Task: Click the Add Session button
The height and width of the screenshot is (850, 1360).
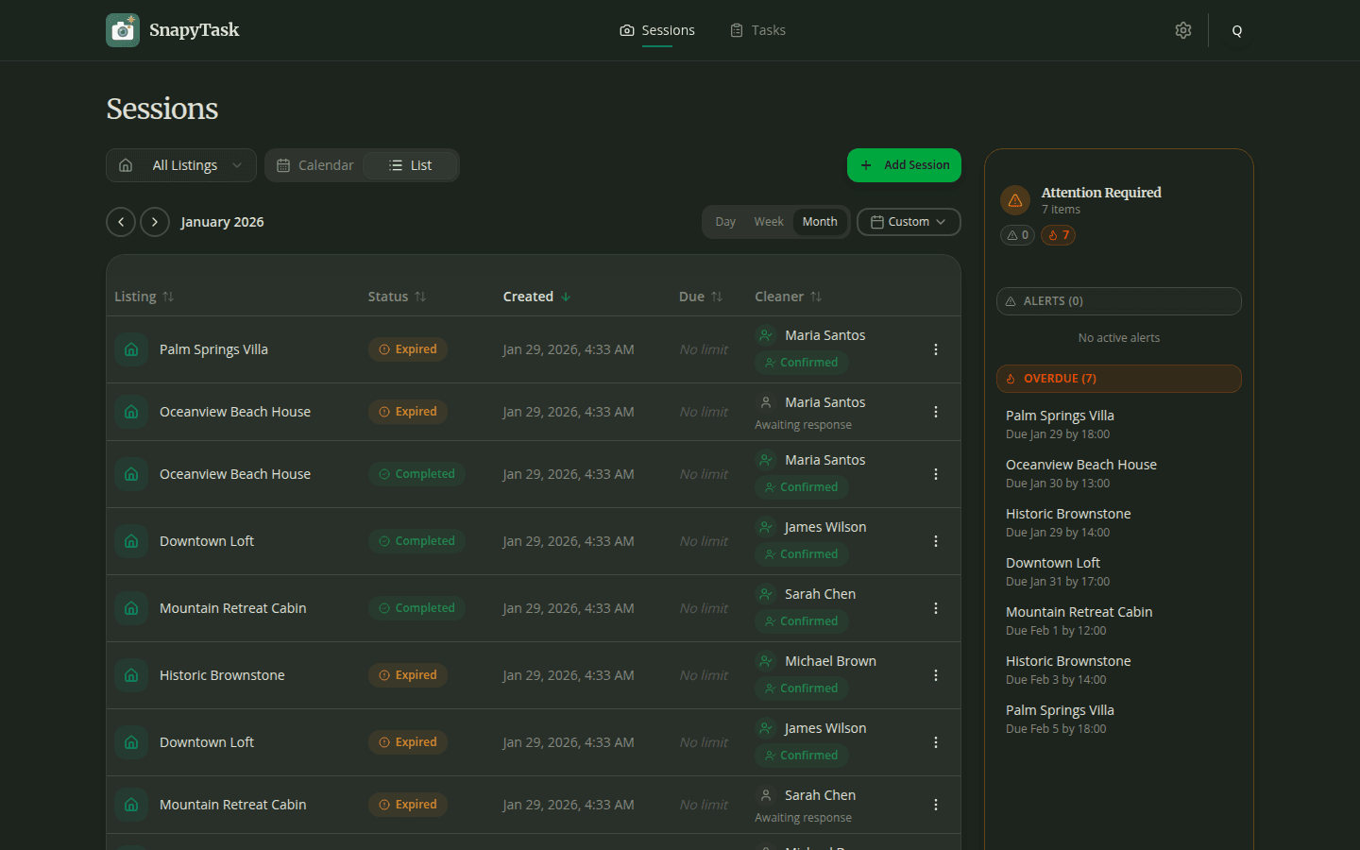Action: (x=904, y=164)
